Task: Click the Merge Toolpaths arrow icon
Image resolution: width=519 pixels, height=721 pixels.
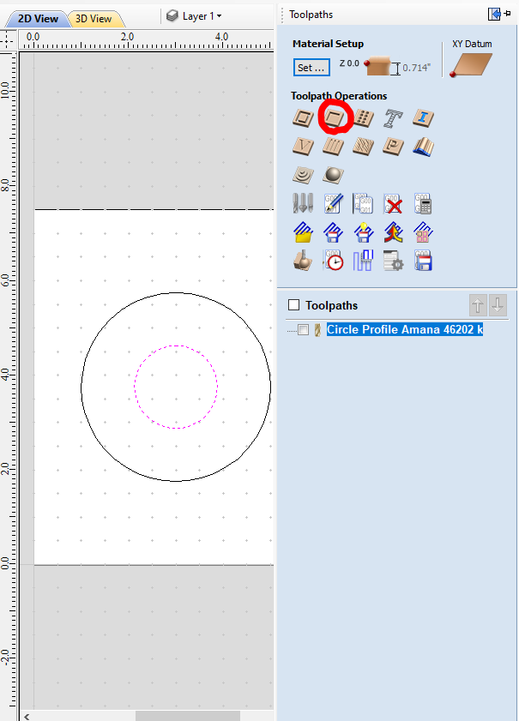Action: (x=394, y=232)
